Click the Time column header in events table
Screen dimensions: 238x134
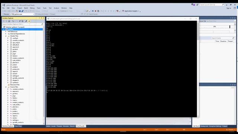coord(217,41)
